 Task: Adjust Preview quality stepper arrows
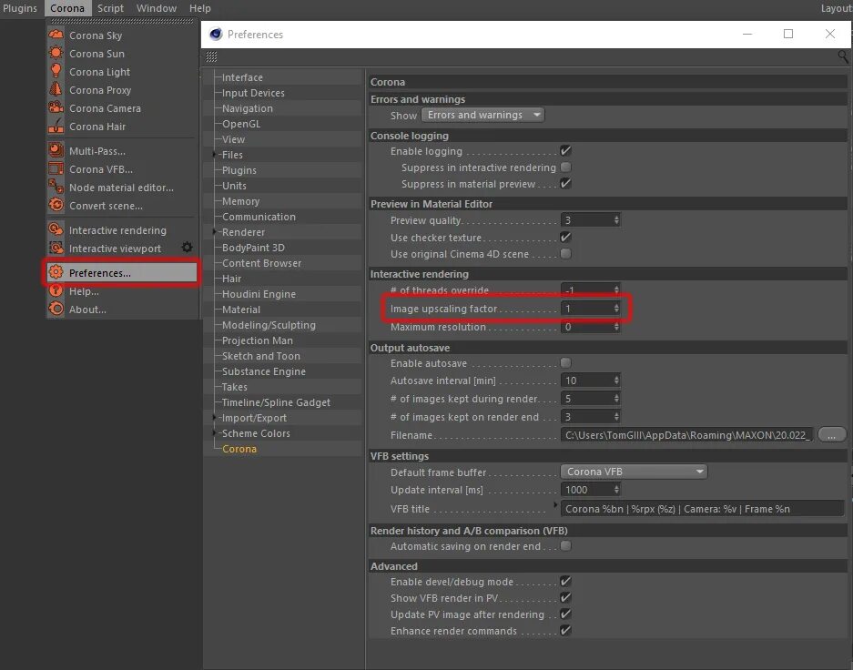pyautogui.click(x=616, y=219)
